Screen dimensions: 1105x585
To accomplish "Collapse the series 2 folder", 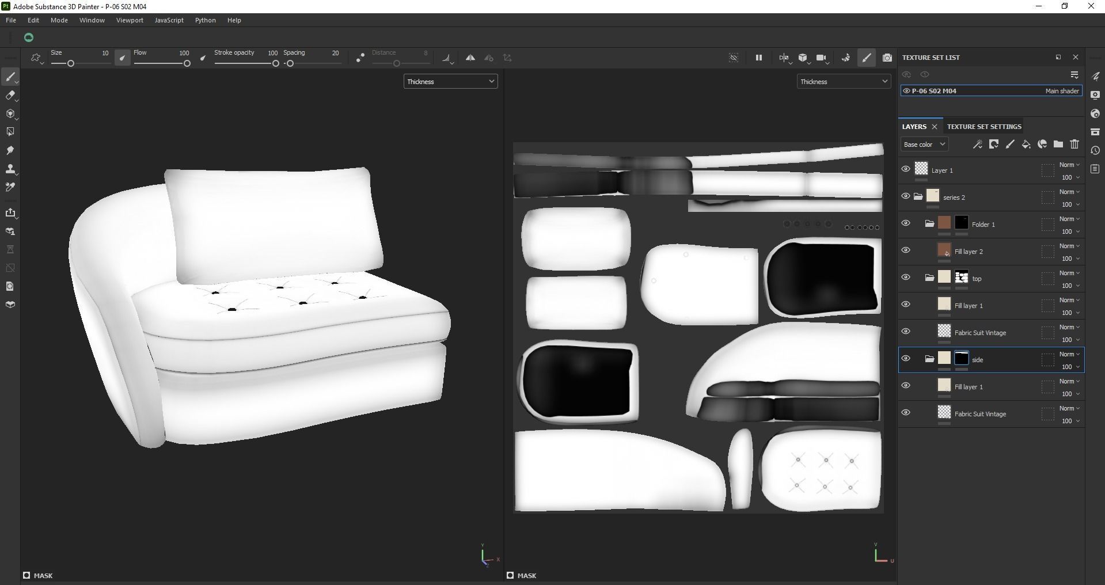I will pyautogui.click(x=918, y=197).
